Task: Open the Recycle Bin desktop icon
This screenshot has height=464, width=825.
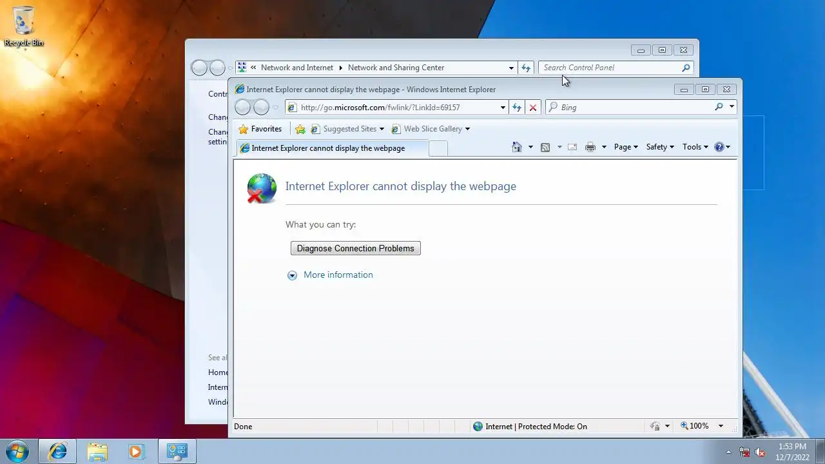Action: 24,26
